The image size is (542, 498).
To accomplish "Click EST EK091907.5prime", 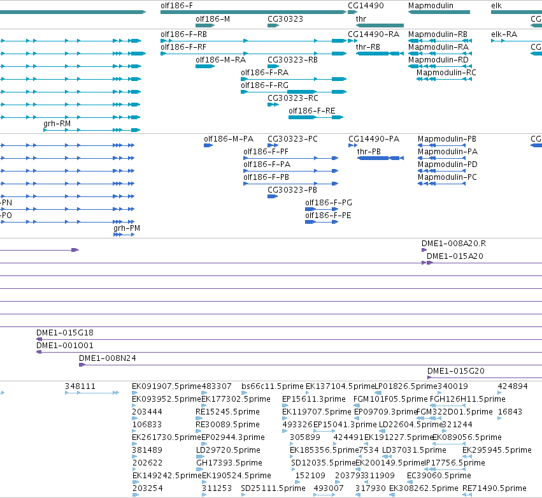I will 135,393.
